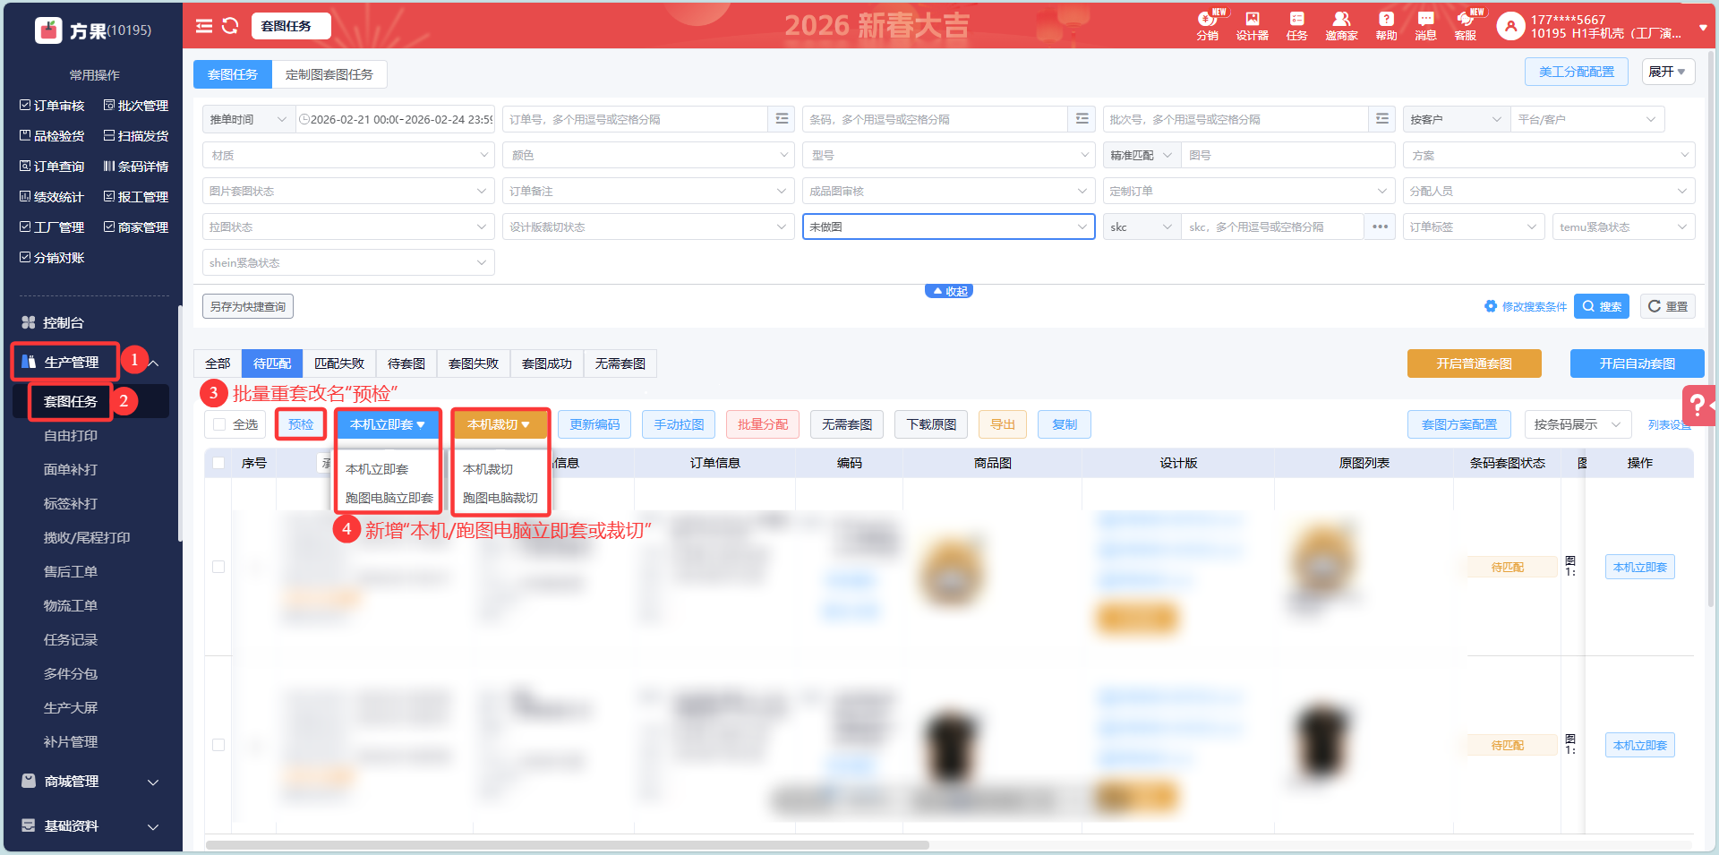Expand 基础资料 in the sidebar

pos(90,826)
